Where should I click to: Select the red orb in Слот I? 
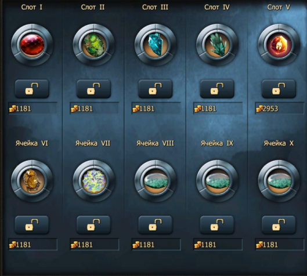click(x=32, y=45)
